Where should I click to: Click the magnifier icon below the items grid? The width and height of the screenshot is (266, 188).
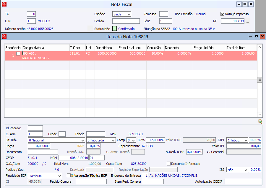(260, 121)
